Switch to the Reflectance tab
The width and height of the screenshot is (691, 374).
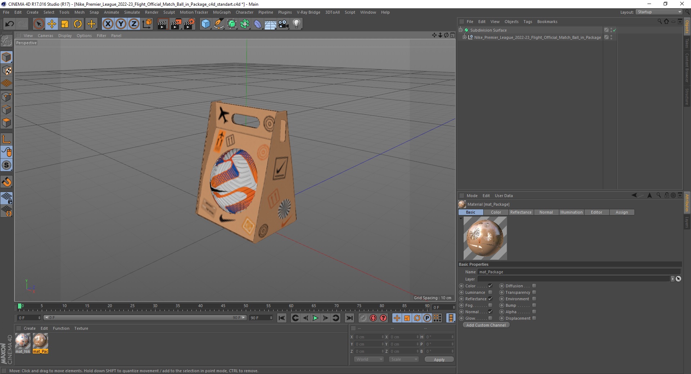[x=521, y=212]
